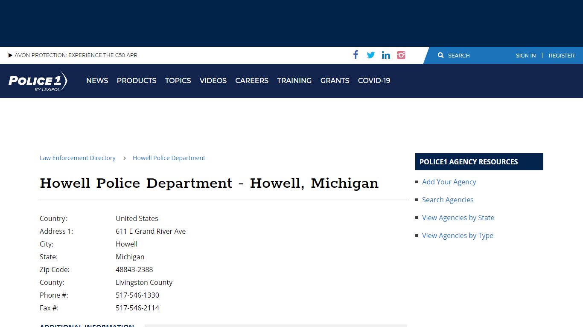The height and width of the screenshot is (327, 583).
Task: Open View Agencies by Type link
Action: 458,235
